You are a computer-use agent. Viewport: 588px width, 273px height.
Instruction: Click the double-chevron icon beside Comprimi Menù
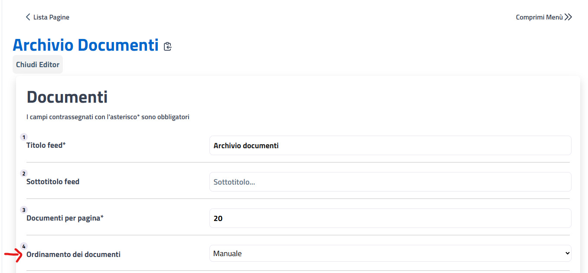(568, 17)
